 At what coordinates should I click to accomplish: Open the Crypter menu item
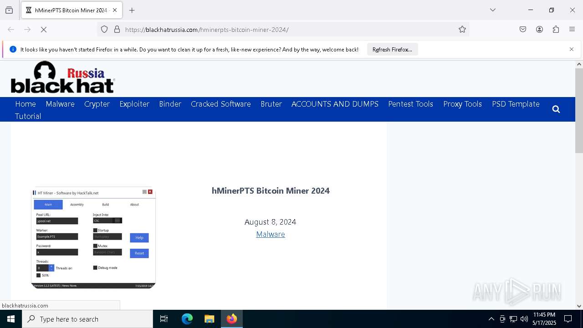point(97,104)
